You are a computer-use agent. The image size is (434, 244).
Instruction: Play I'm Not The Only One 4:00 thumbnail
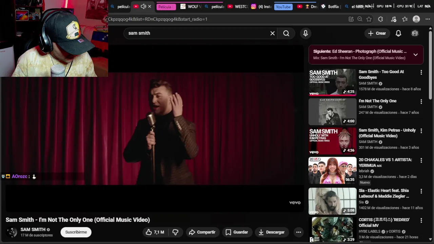332,112
